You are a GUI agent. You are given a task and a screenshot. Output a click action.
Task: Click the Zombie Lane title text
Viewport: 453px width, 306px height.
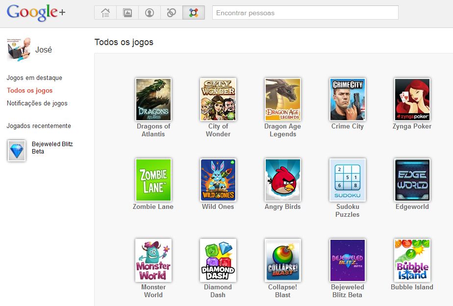[153, 206]
